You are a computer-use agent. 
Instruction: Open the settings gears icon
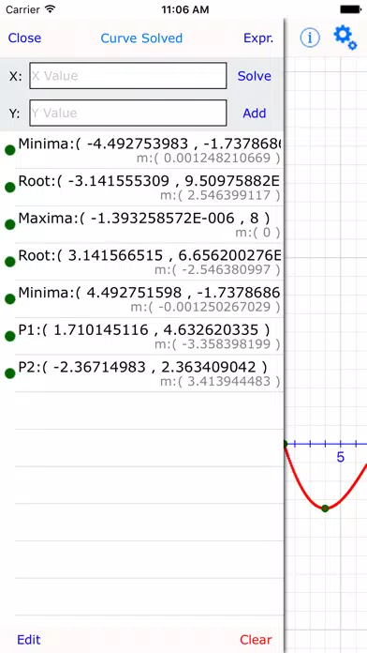pos(345,38)
